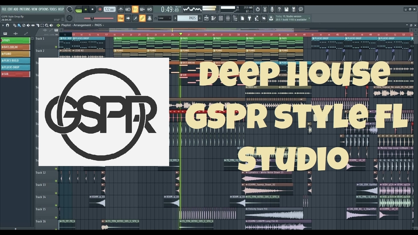Viewport: 418px width, 235px height.
Task: Open the chat bubble icon
Action: [x=301, y=9]
